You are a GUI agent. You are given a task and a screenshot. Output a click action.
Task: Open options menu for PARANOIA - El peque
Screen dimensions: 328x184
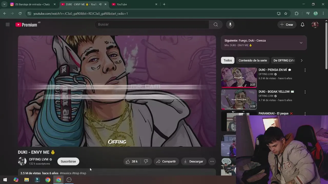tap(305, 113)
